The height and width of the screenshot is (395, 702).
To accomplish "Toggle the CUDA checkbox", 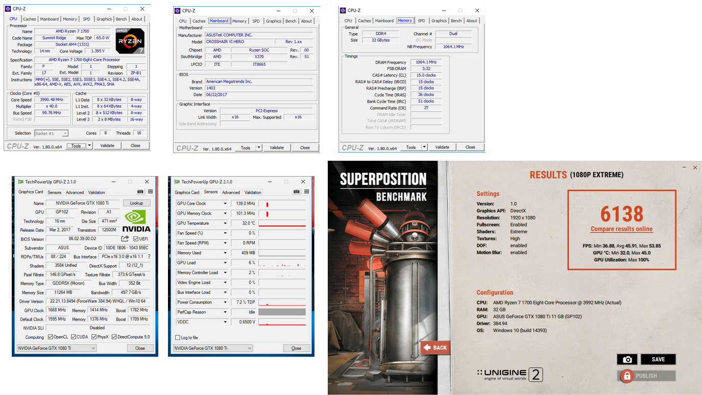I will pyautogui.click(x=74, y=337).
